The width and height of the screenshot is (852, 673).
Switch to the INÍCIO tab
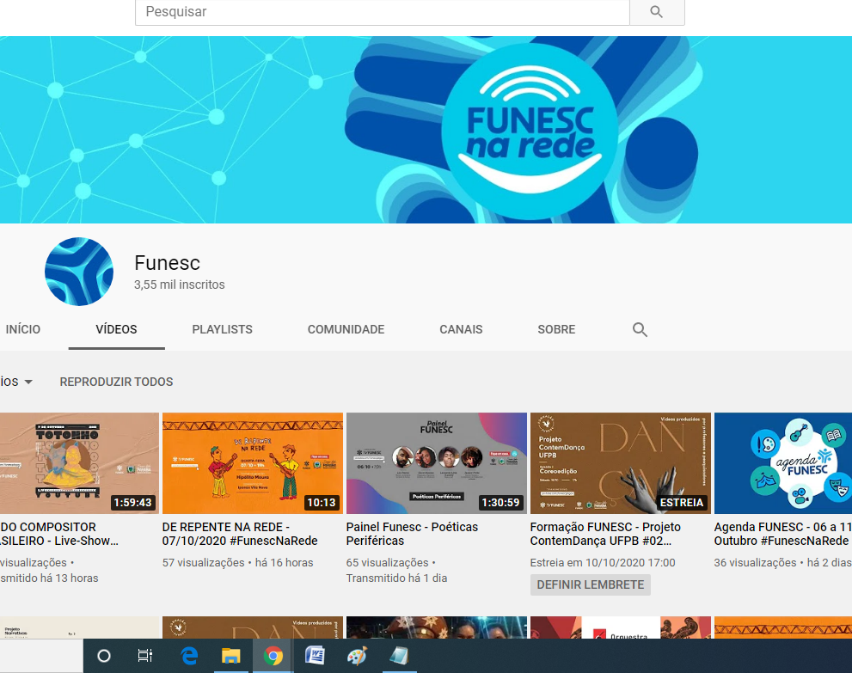click(x=23, y=329)
